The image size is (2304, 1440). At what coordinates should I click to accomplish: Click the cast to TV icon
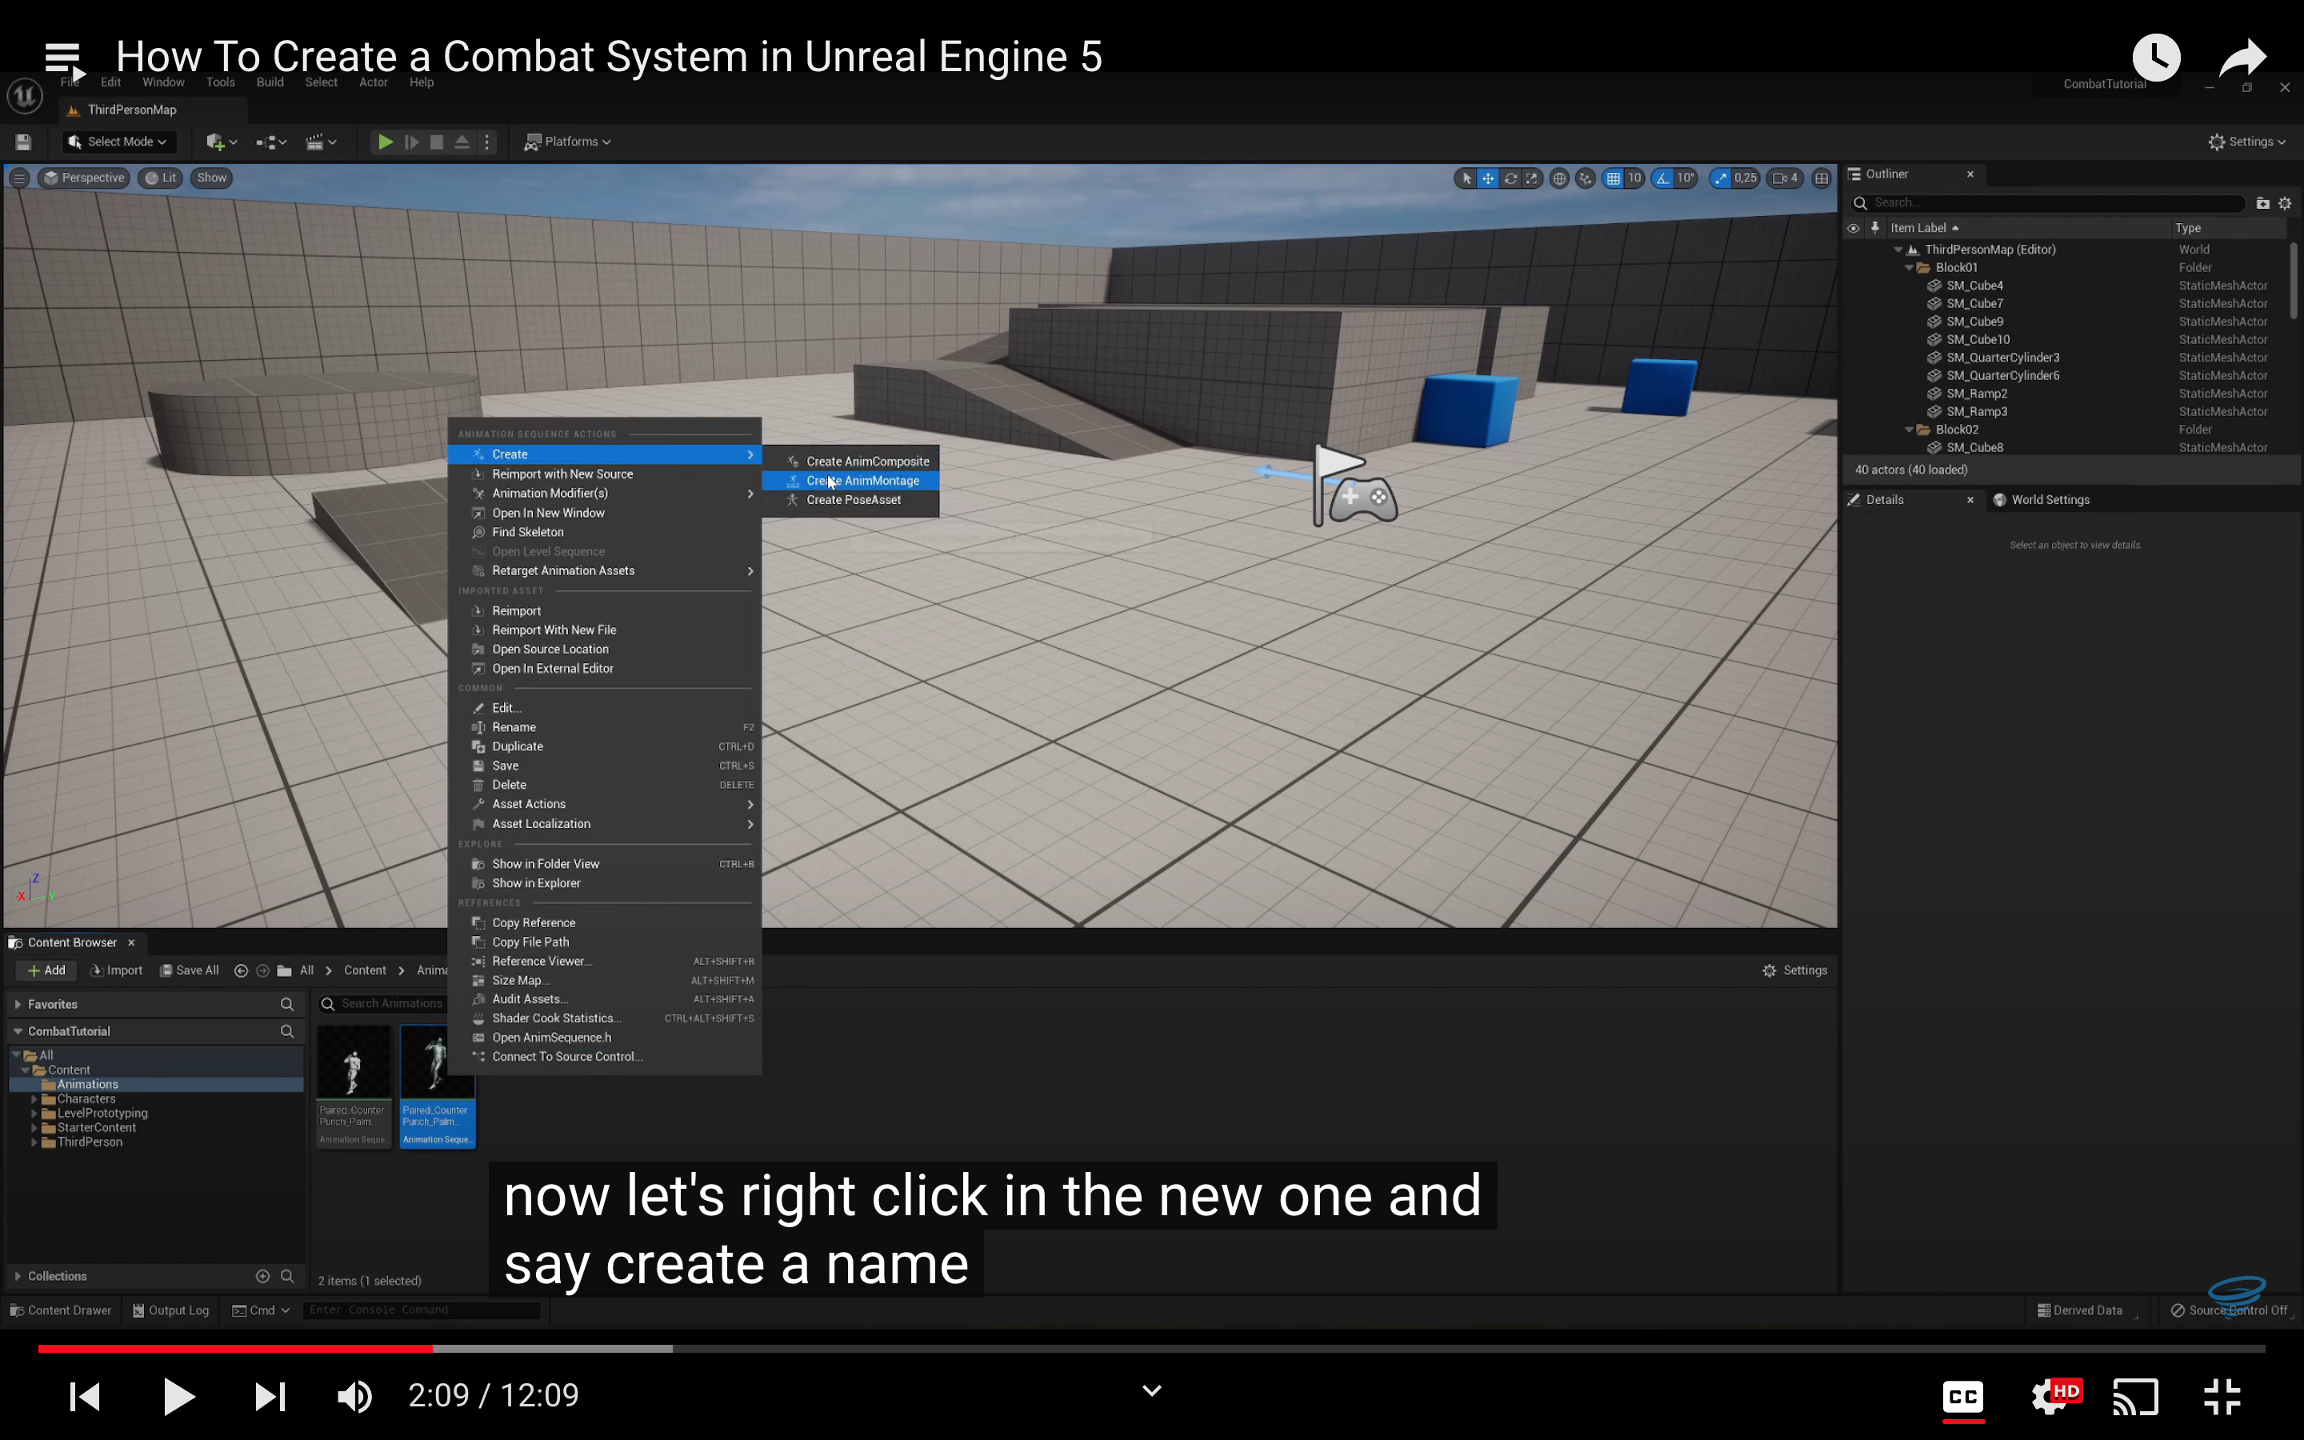click(2135, 1396)
